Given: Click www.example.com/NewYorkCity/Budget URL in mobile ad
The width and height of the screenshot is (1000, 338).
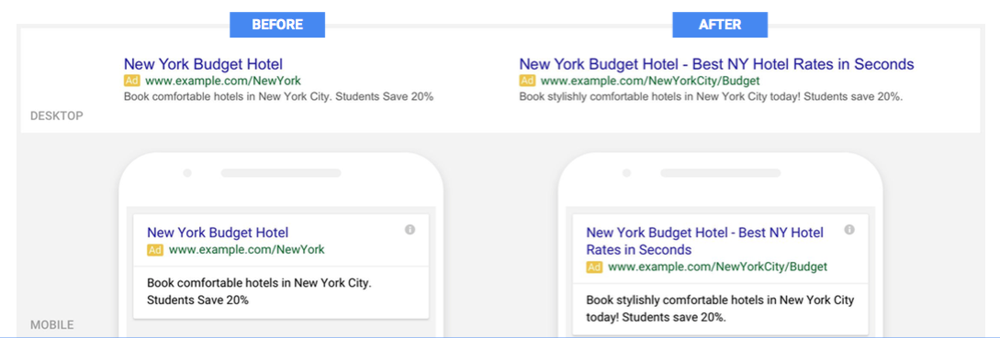Looking at the screenshot, I should click(x=717, y=267).
